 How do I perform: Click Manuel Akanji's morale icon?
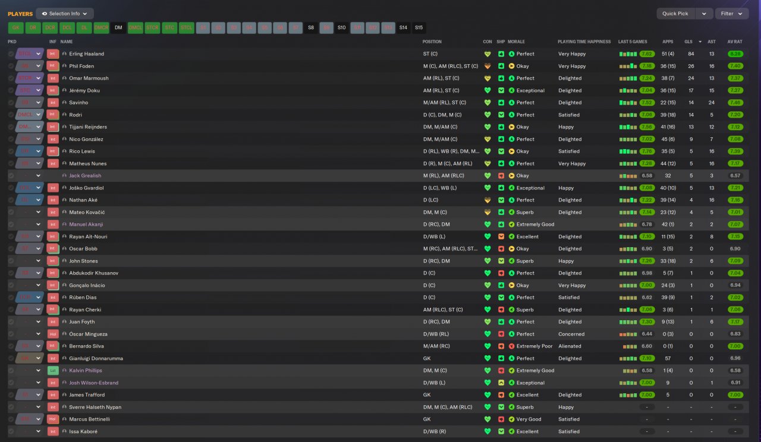[x=511, y=225]
